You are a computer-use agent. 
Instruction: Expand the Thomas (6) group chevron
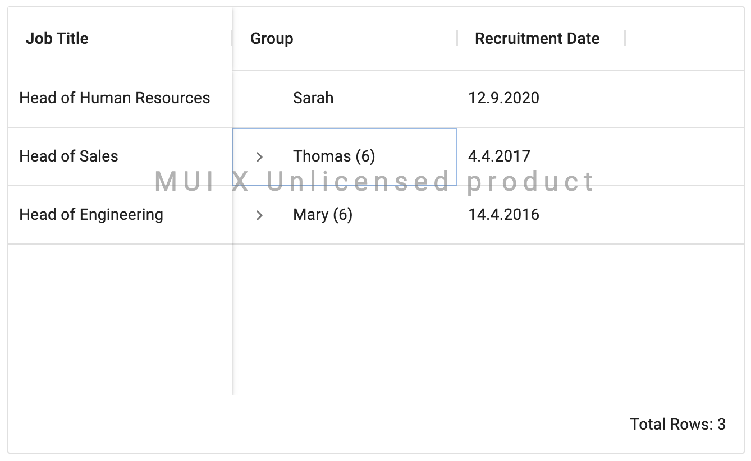pyautogui.click(x=259, y=157)
